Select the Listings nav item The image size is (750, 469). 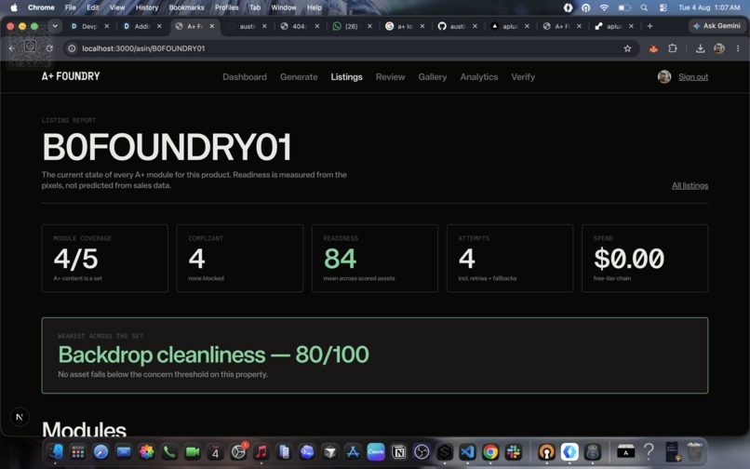[346, 77]
